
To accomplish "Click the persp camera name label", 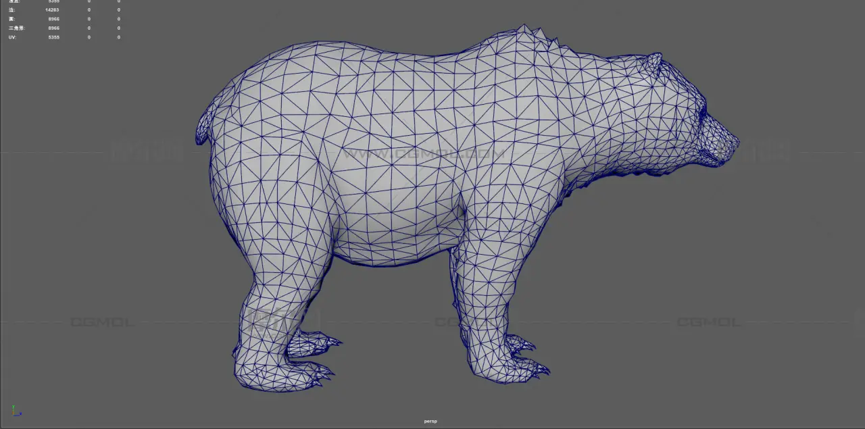I will click(430, 422).
